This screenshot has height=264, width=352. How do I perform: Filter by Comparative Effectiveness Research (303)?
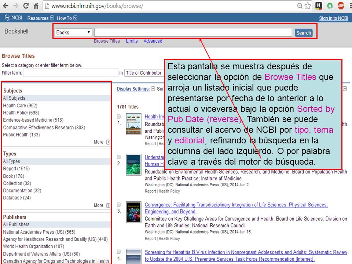(44, 128)
